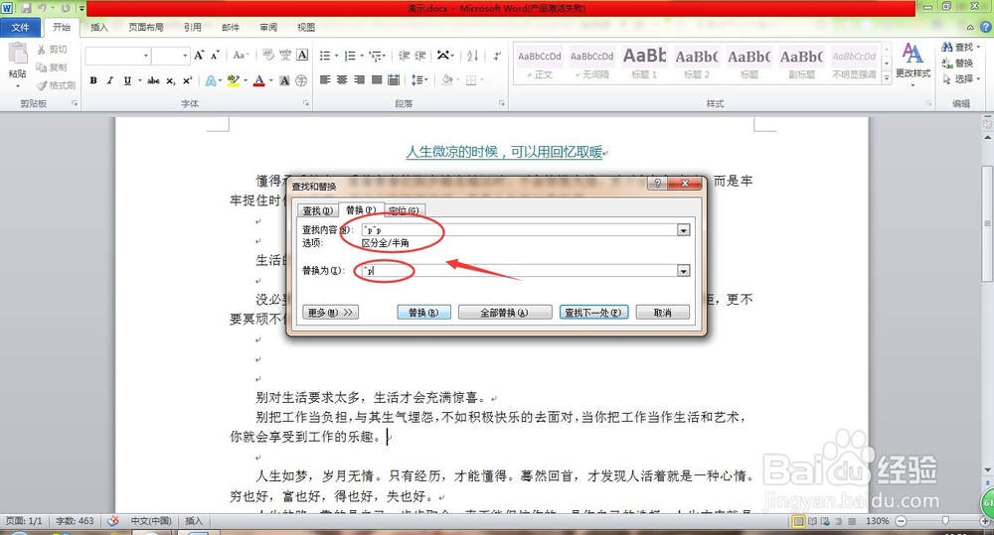Click the Shrink Font icon
This screenshot has height=535, width=994.
[215, 55]
